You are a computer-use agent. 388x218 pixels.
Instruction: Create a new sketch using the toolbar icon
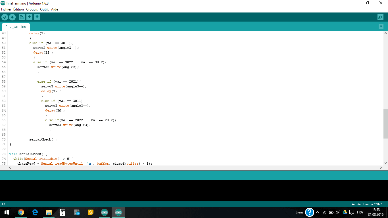tap(22, 17)
